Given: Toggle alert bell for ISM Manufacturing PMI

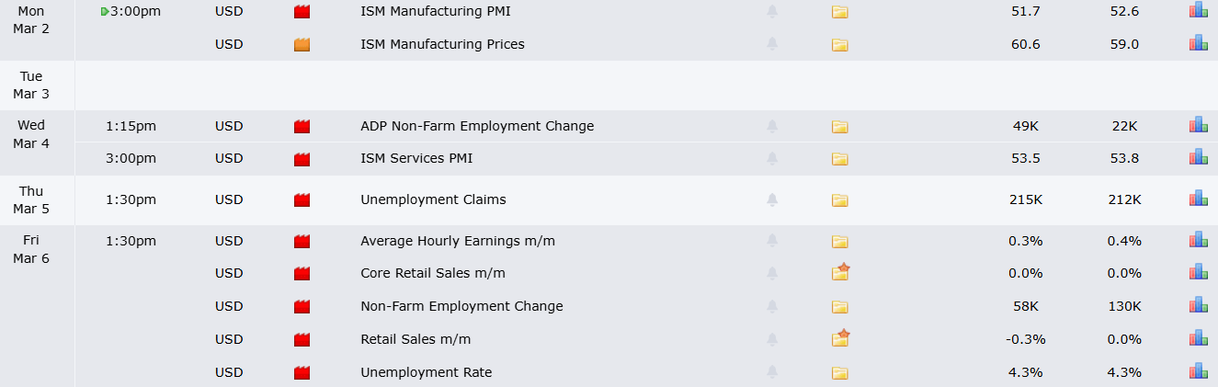Looking at the screenshot, I should (772, 12).
